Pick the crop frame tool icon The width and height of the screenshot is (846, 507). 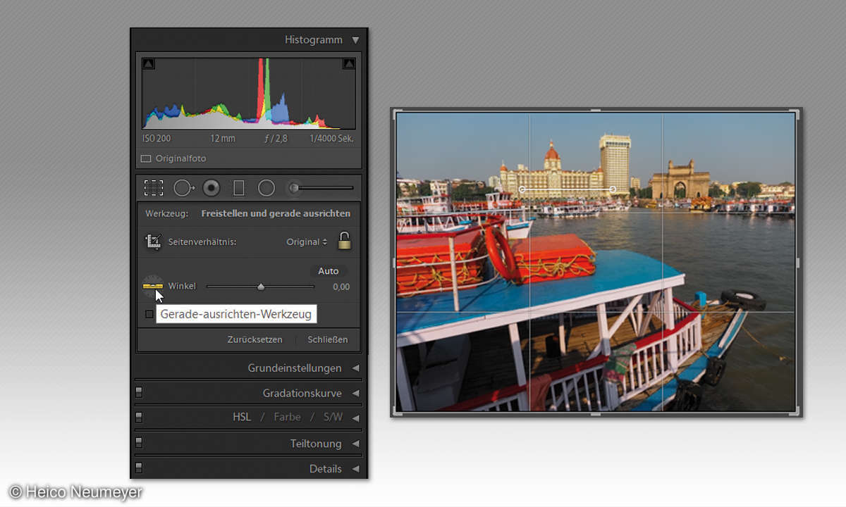click(x=153, y=242)
